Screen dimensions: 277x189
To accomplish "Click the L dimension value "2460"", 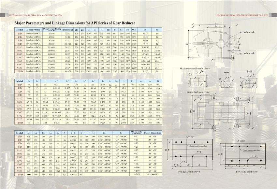I will 89,71.
